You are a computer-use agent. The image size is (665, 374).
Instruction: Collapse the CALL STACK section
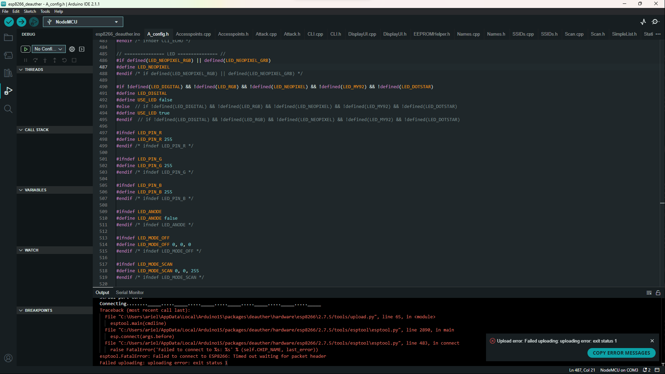(20, 129)
